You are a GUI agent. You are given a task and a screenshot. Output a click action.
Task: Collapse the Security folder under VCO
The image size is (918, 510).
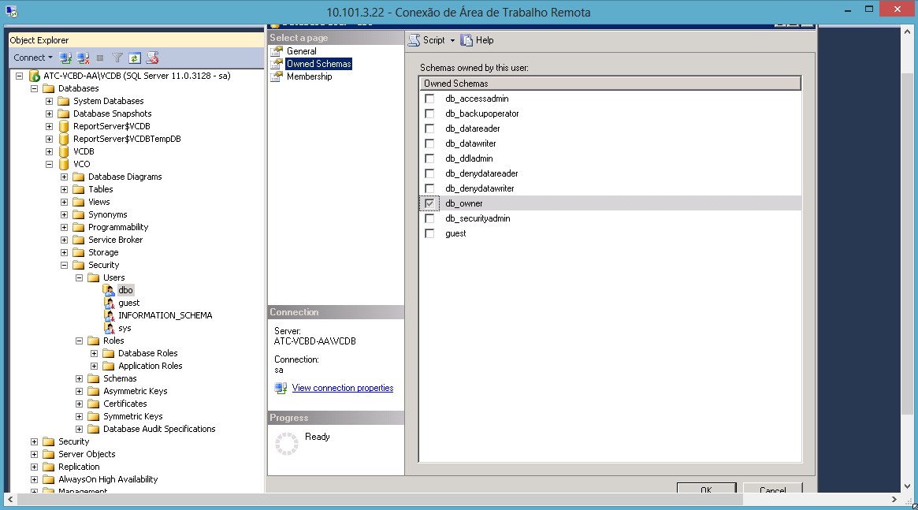click(x=65, y=265)
